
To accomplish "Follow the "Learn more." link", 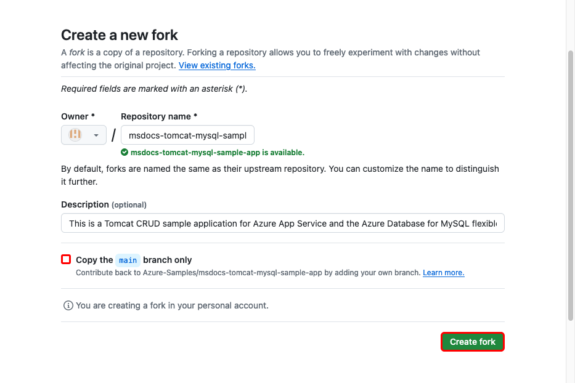I will [x=443, y=272].
